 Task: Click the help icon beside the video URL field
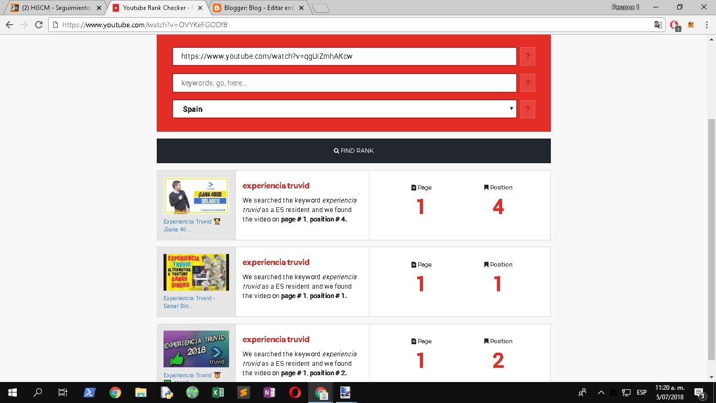(x=528, y=56)
